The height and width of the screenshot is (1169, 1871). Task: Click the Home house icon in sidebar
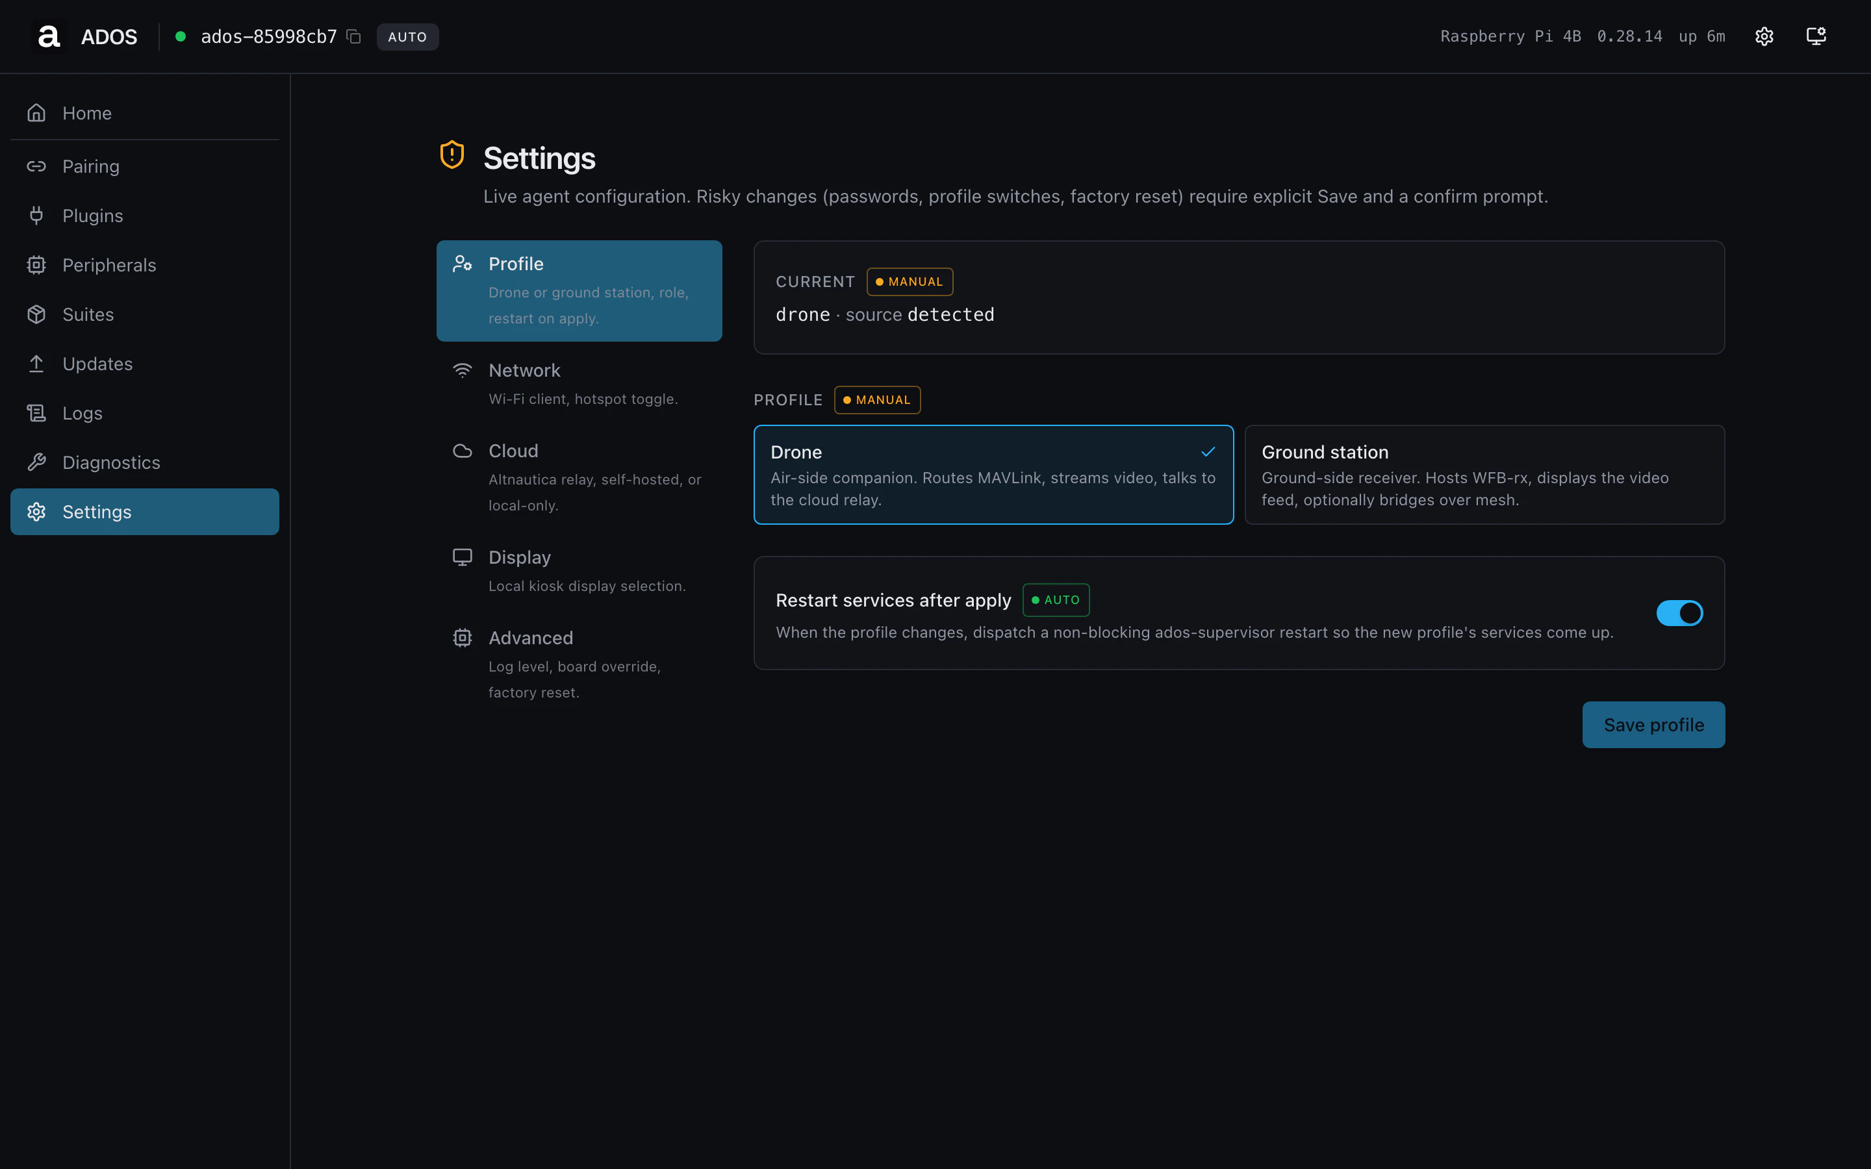point(36,113)
